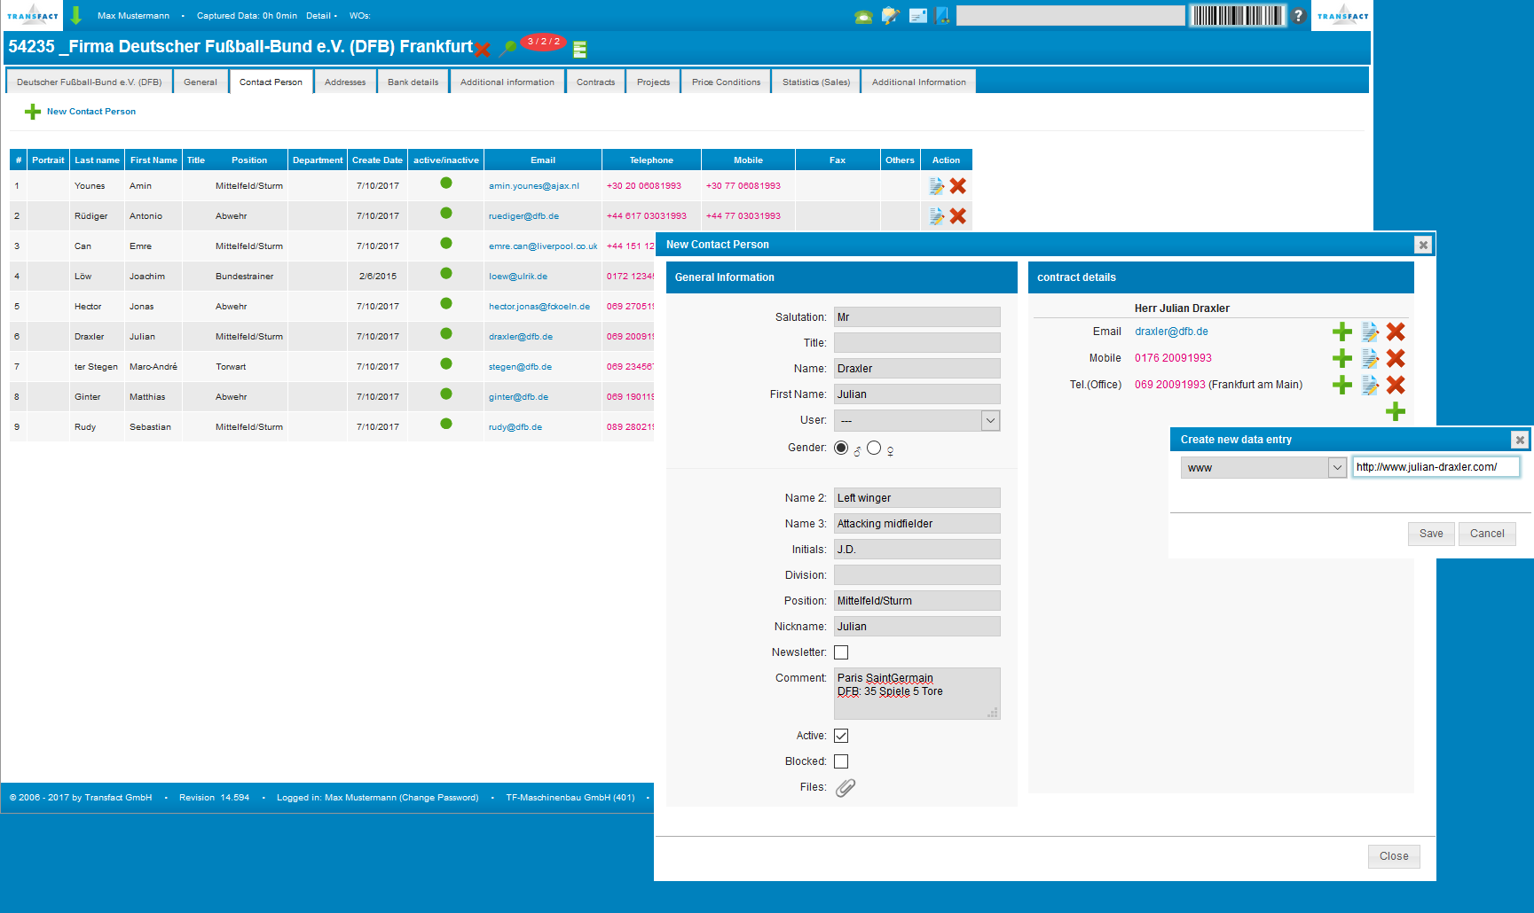
Task: Open the green list icon in title bar
Action: pyautogui.click(x=580, y=50)
